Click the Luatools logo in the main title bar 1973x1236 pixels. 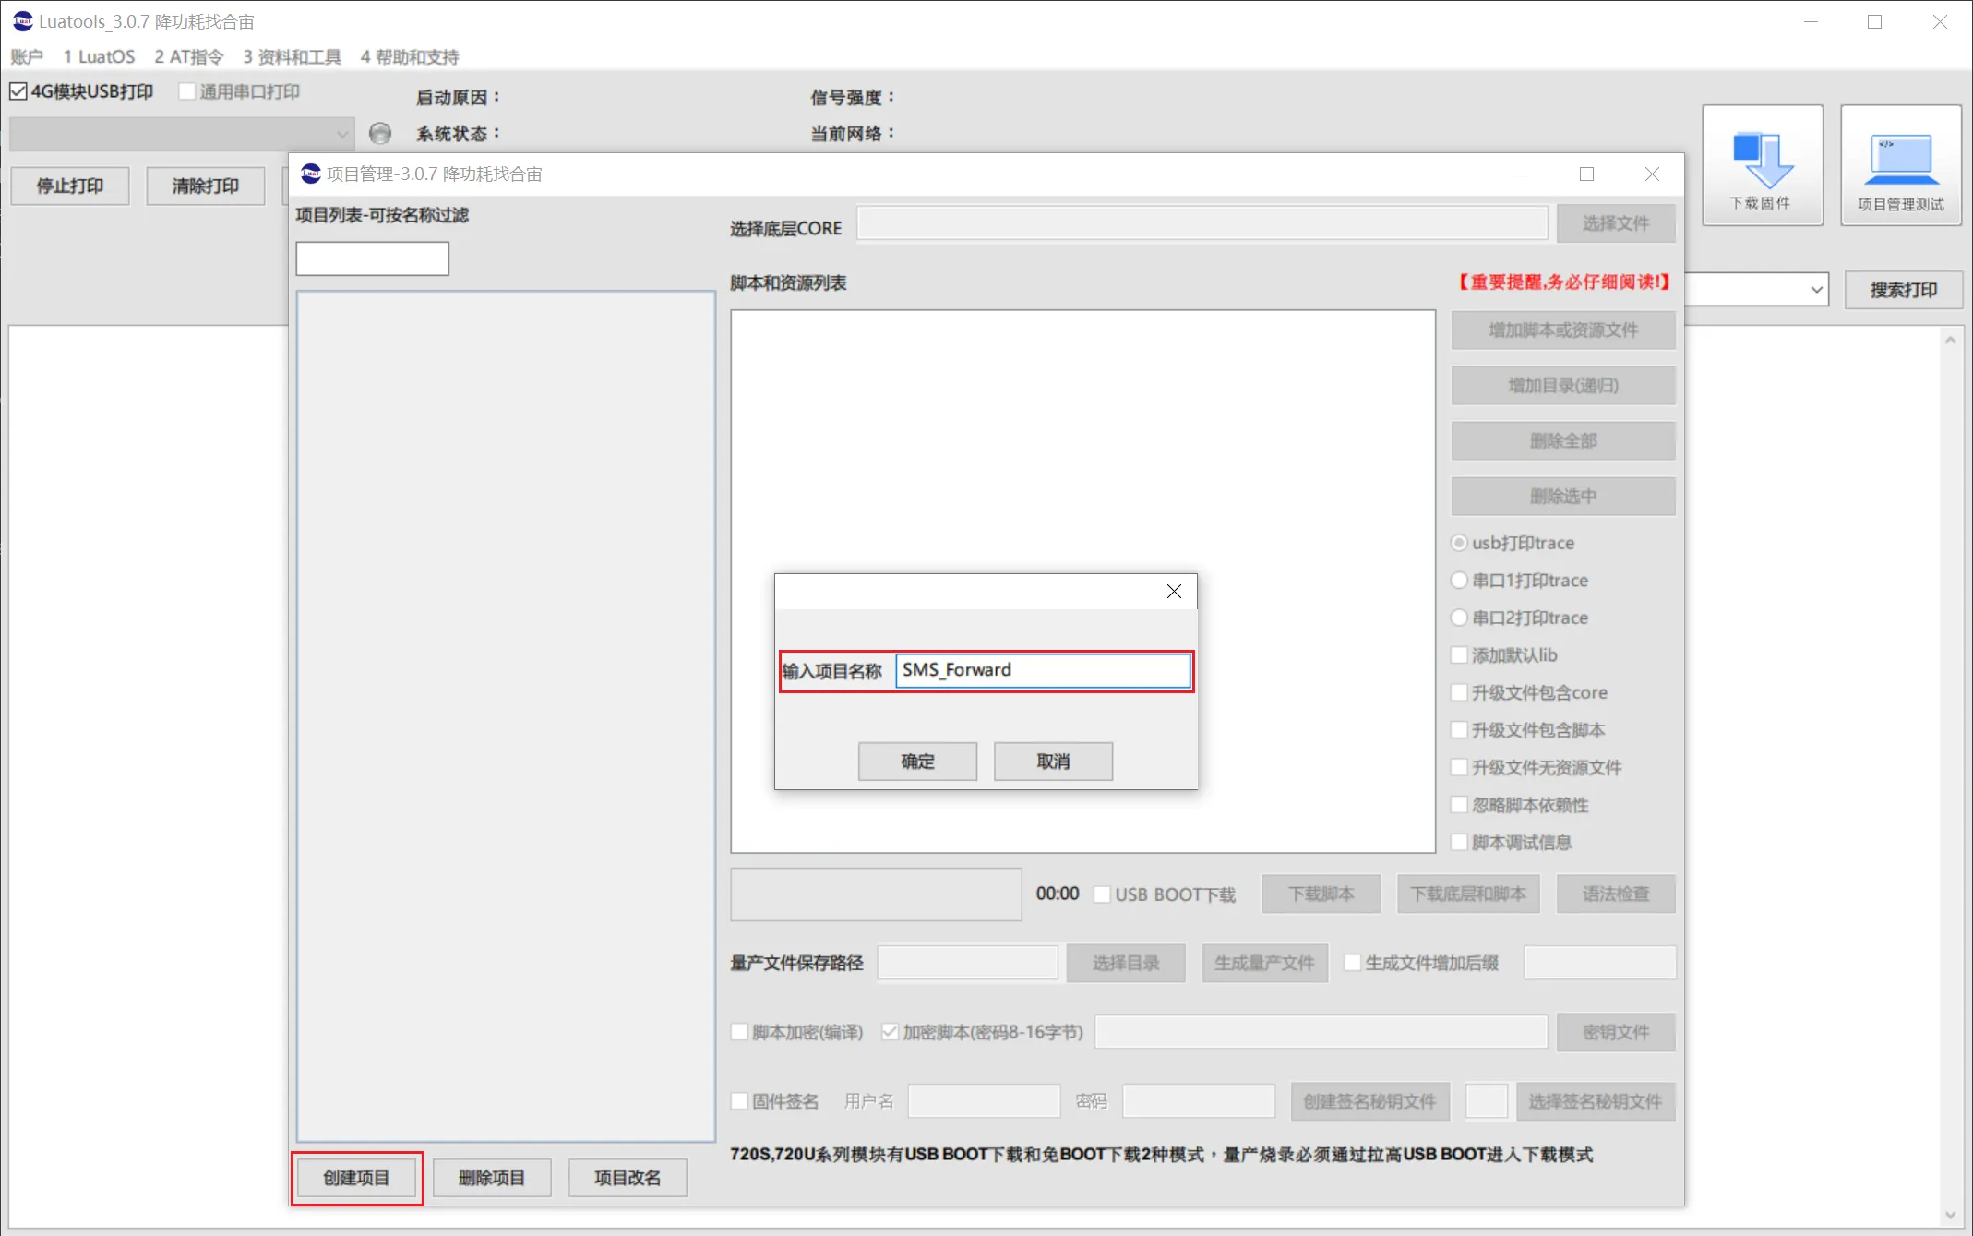click(x=22, y=21)
